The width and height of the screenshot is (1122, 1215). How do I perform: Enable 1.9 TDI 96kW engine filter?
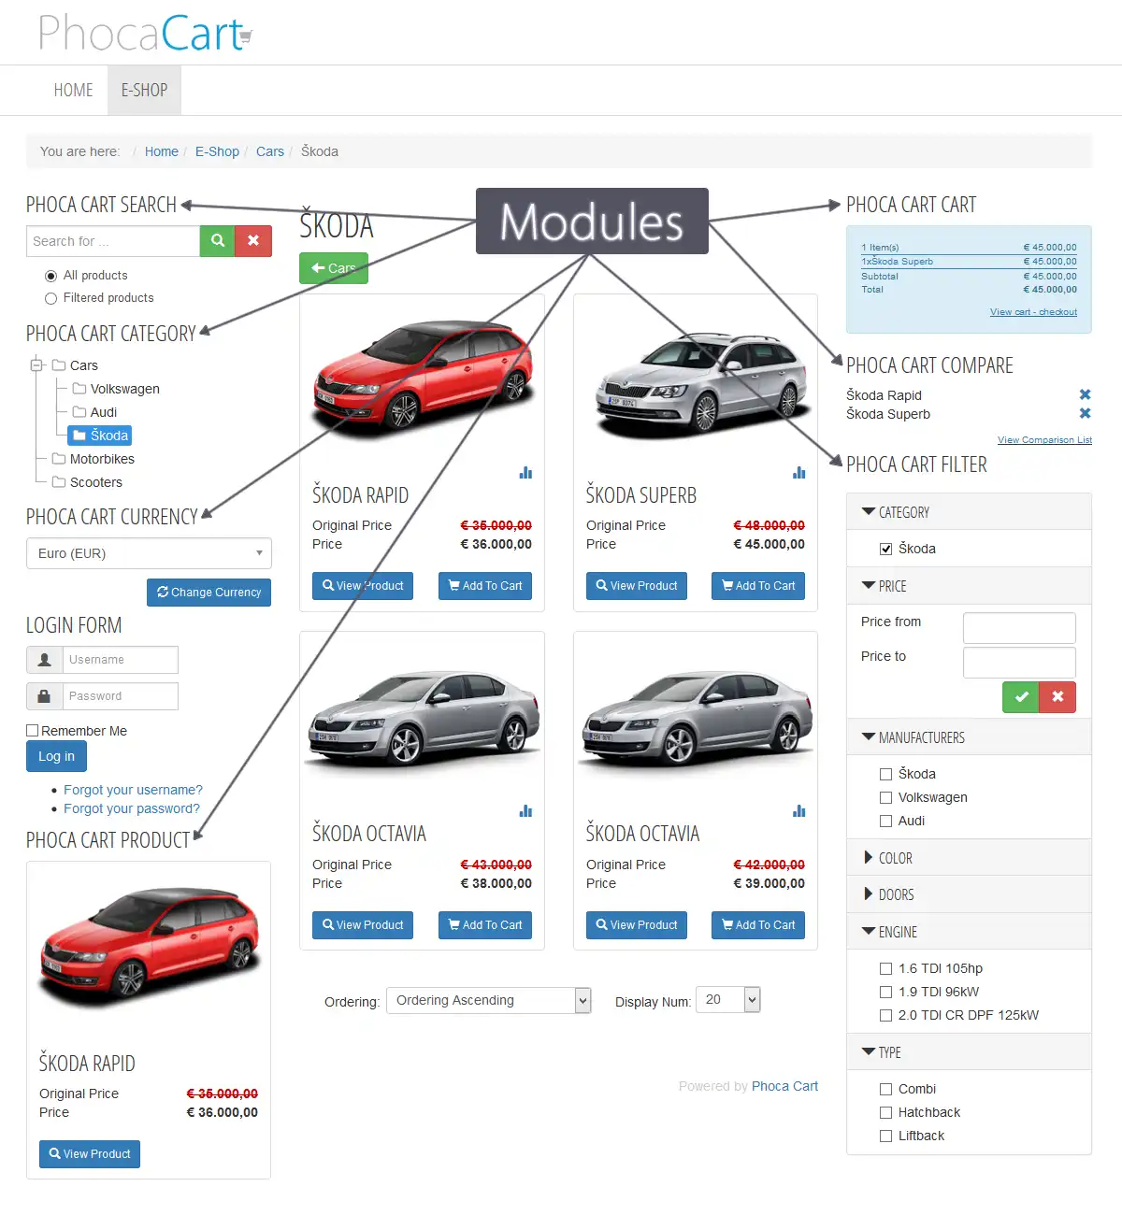click(885, 993)
